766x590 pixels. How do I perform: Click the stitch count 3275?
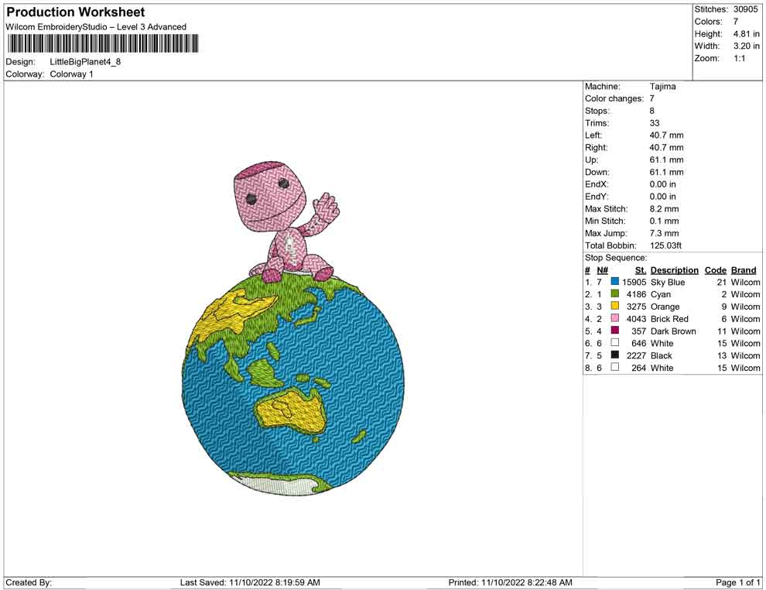[636, 307]
